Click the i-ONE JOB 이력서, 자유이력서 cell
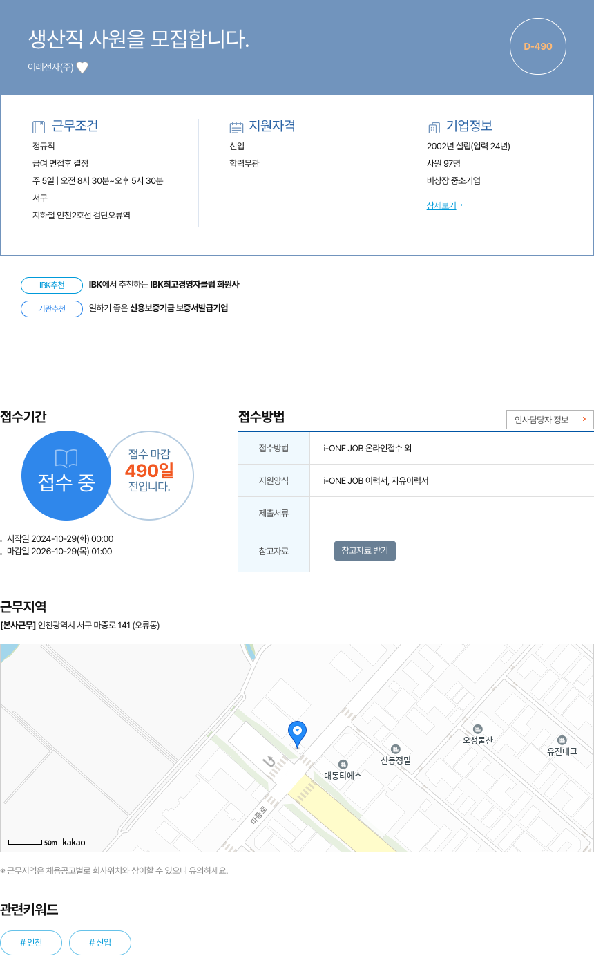 [x=452, y=480]
